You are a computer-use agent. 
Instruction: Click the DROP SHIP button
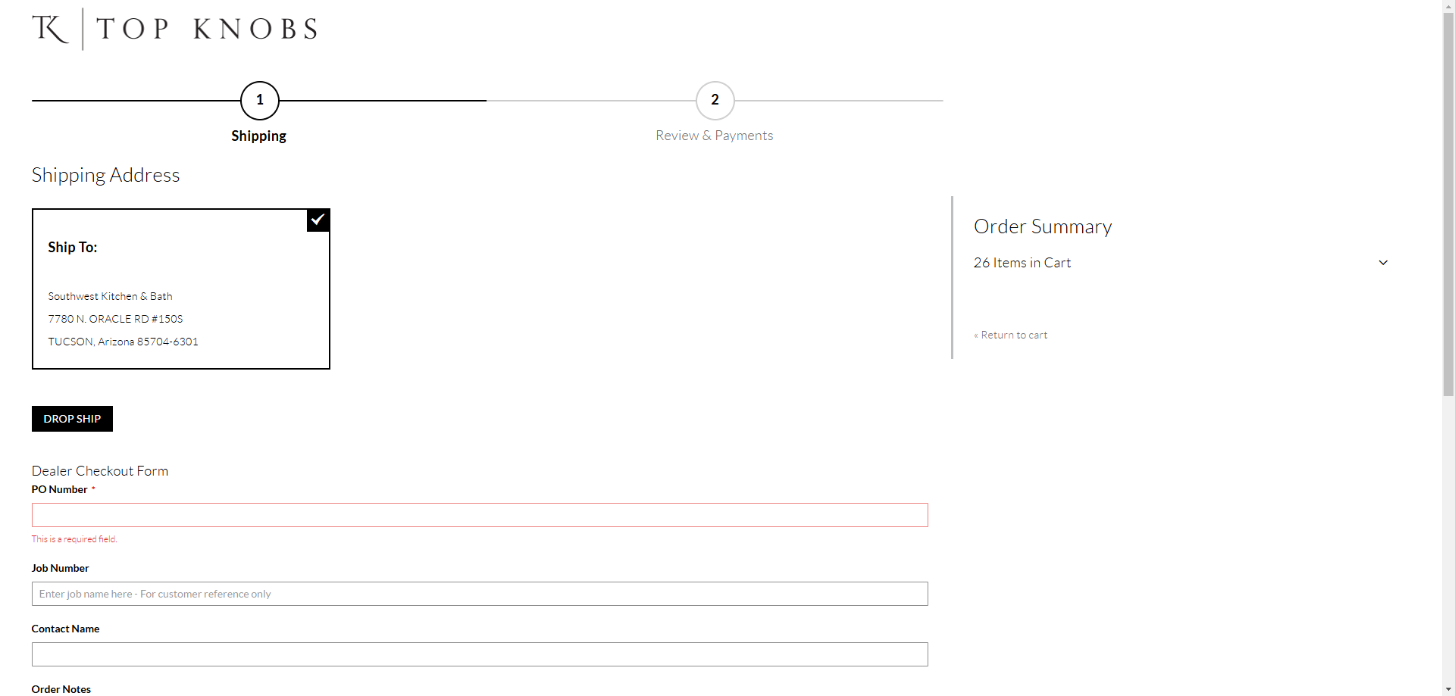(x=72, y=419)
